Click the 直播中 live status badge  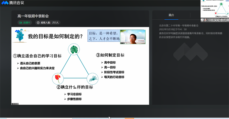pyautogui.click(x=25, y=23)
